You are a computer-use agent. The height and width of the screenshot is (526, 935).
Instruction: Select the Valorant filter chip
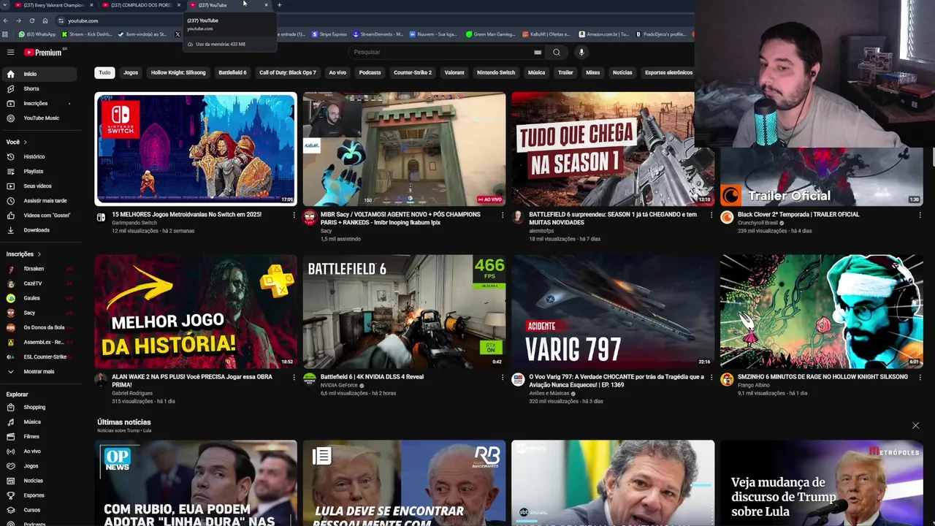454,72
